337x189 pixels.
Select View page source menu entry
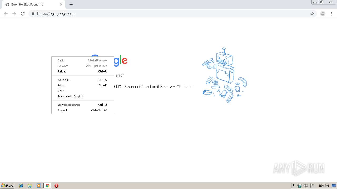click(x=83, y=105)
